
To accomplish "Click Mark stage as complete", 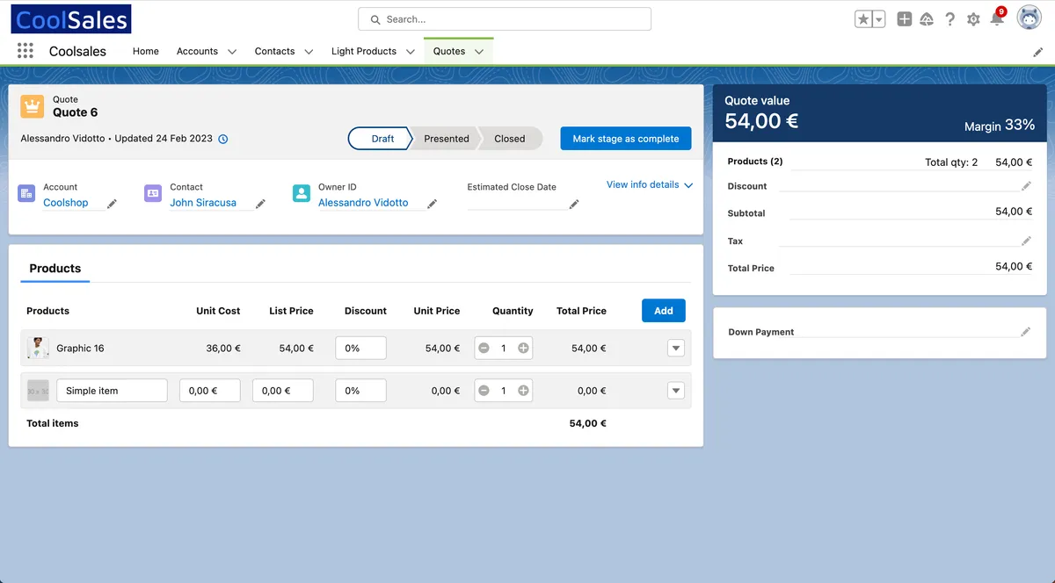I will [x=626, y=139].
